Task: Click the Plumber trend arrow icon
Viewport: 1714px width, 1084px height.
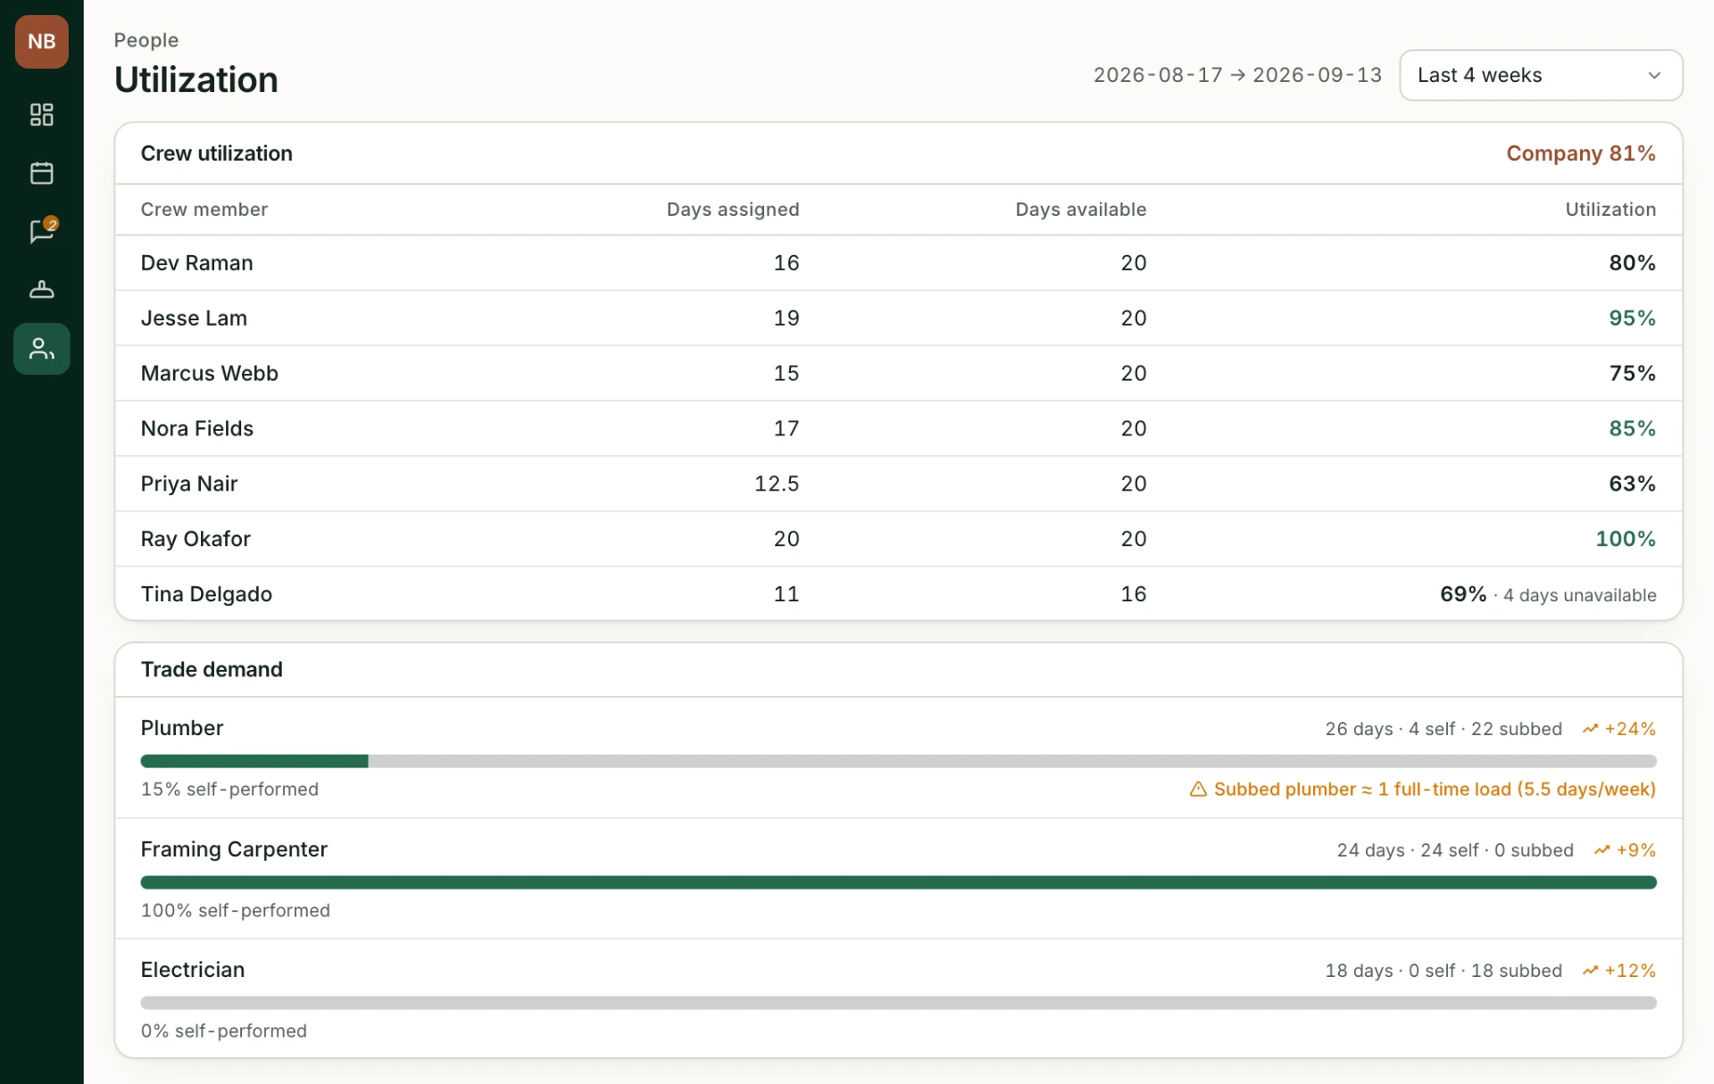Action: coord(1590,729)
